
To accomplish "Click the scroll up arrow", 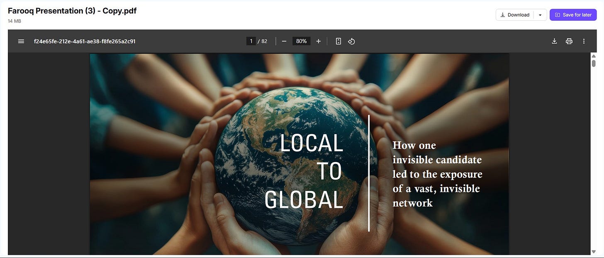I will (x=594, y=56).
